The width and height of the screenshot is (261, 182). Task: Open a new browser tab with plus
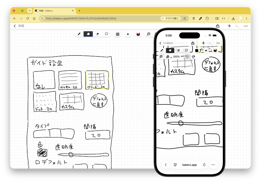pyautogui.click(x=79, y=11)
